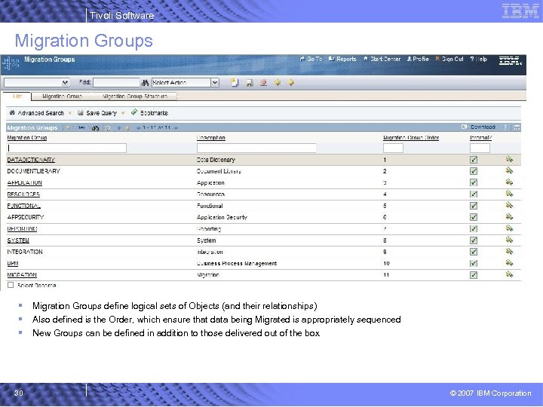Click the Migration Groups application icon in header
The width and height of the screenshot is (543, 407).
click(x=11, y=63)
